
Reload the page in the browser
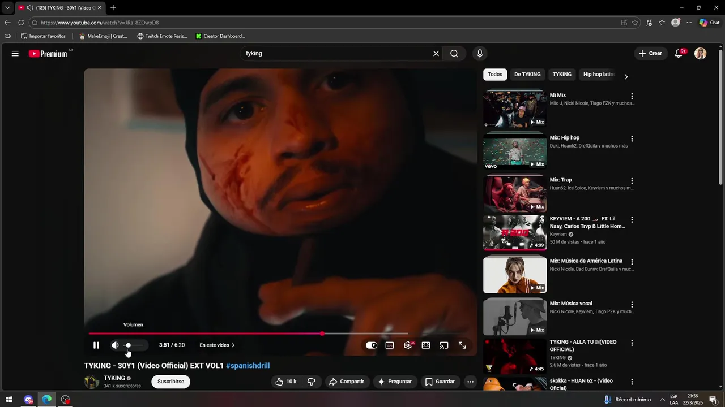pyautogui.click(x=21, y=23)
